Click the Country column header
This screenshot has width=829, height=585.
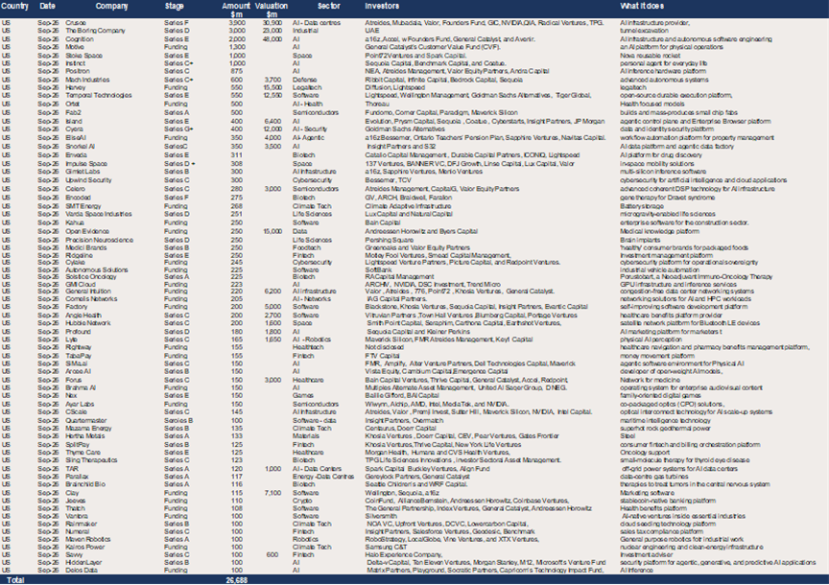[14, 6]
